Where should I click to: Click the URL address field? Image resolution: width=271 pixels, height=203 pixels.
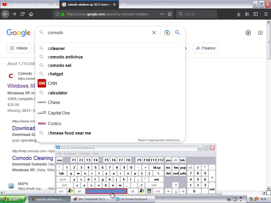point(108,14)
